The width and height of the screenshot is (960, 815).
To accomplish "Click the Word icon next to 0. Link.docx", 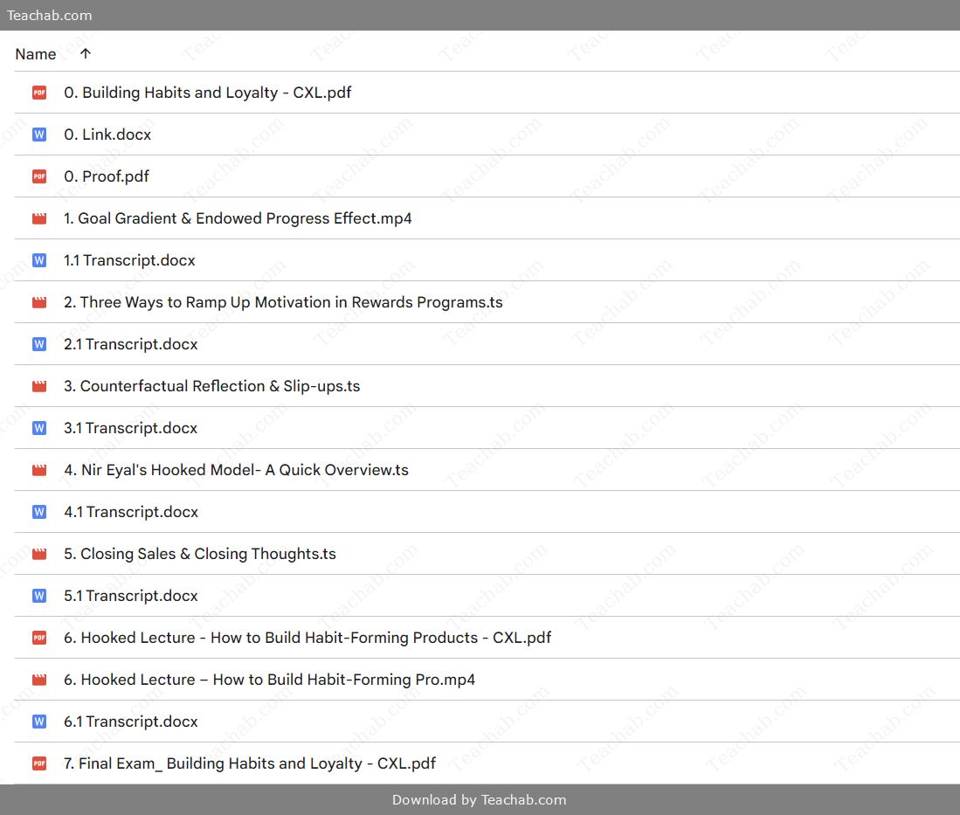I will [39, 135].
